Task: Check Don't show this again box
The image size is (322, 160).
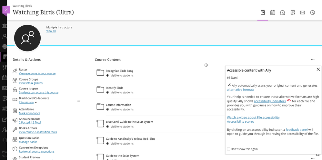Action: [228, 149]
